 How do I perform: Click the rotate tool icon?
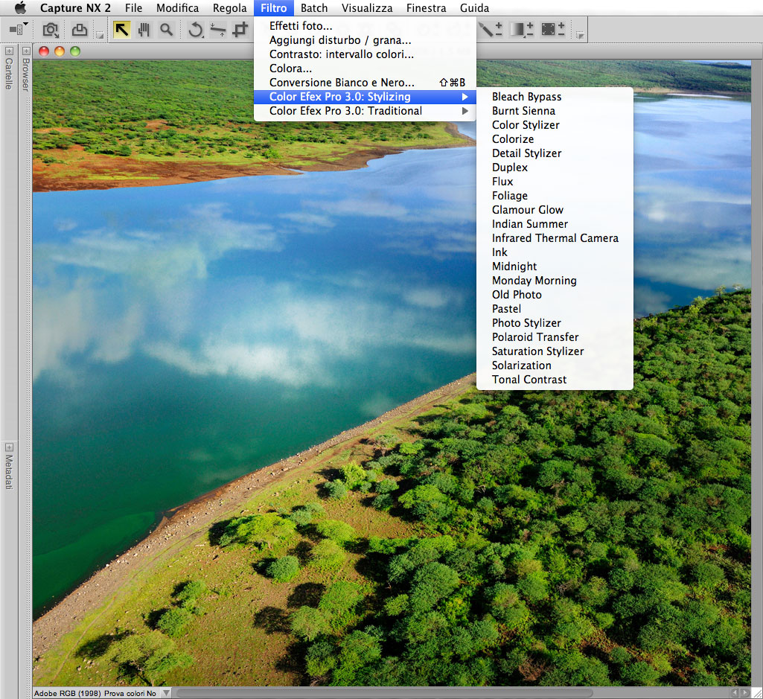coord(196,31)
